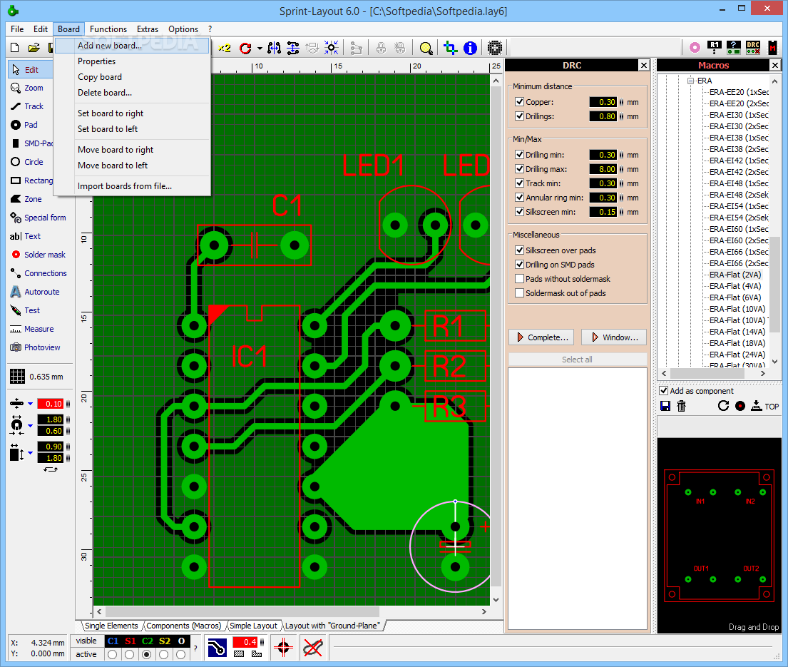Click the yellow magnifier Scanner icon
This screenshot has height=667, width=788.
click(x=426, y=49)
